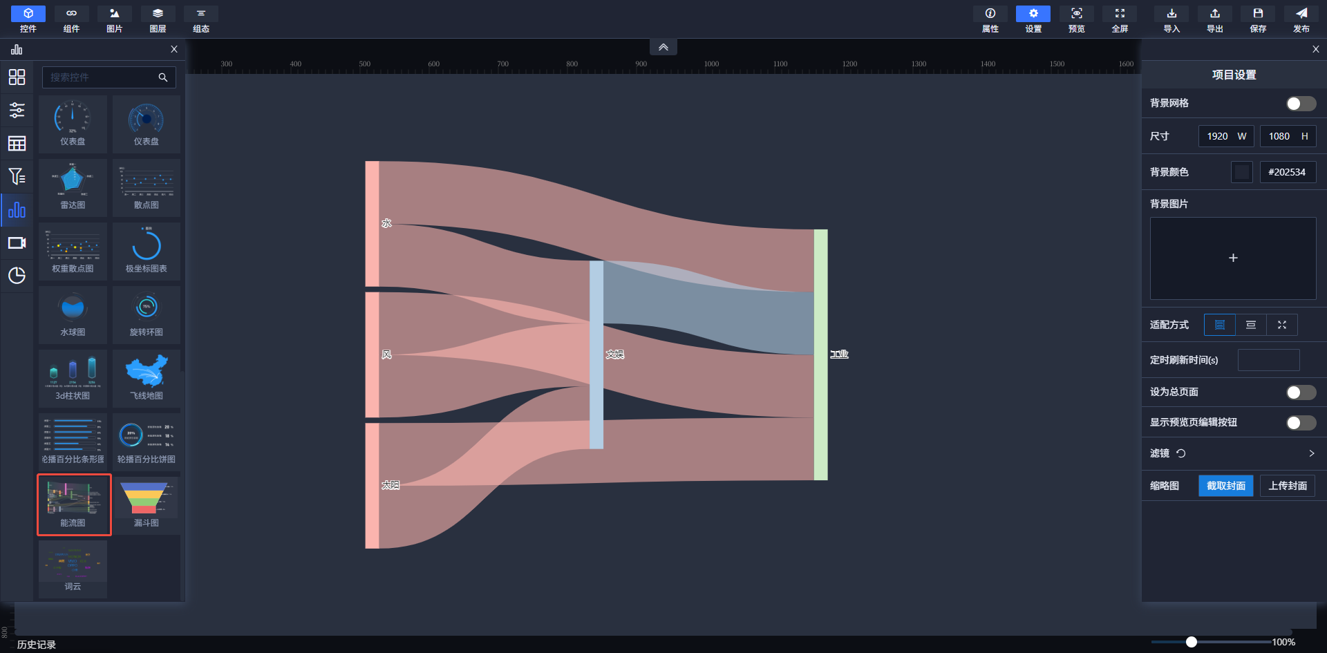Expand the 历史记录 history panel
Image resolution: width=1327 pixels, height=653 pixels.
(37, 644)
